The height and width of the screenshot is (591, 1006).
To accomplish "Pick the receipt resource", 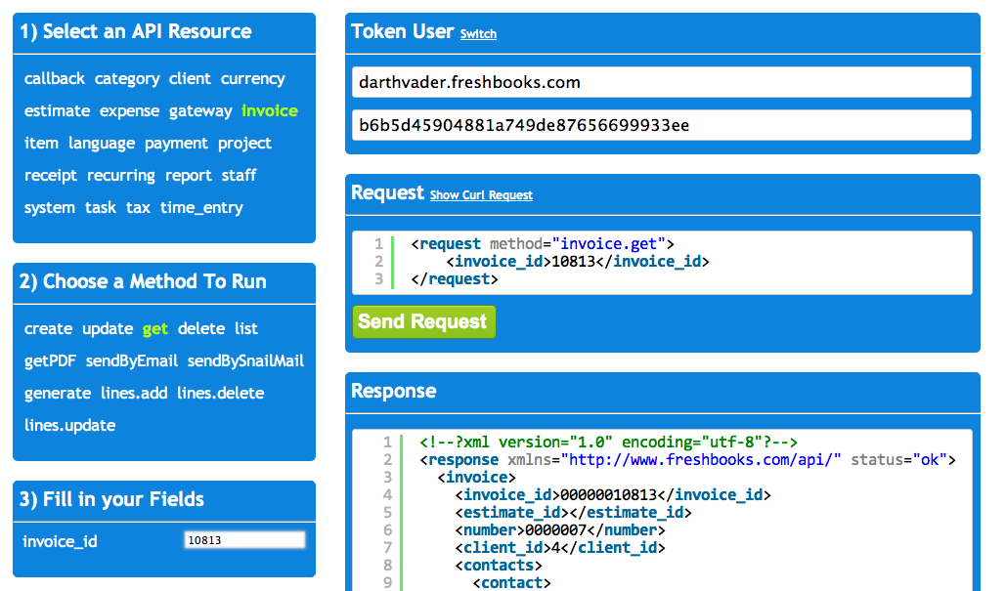I will (51, 175).
